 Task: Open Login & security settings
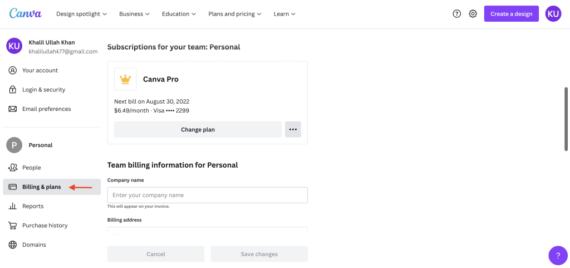pyautogui.click(x=43, y=90)
